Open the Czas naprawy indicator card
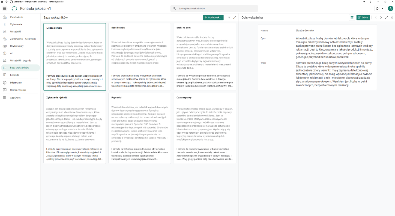Screen dimensions: 395x216 (x=205, y=128)
